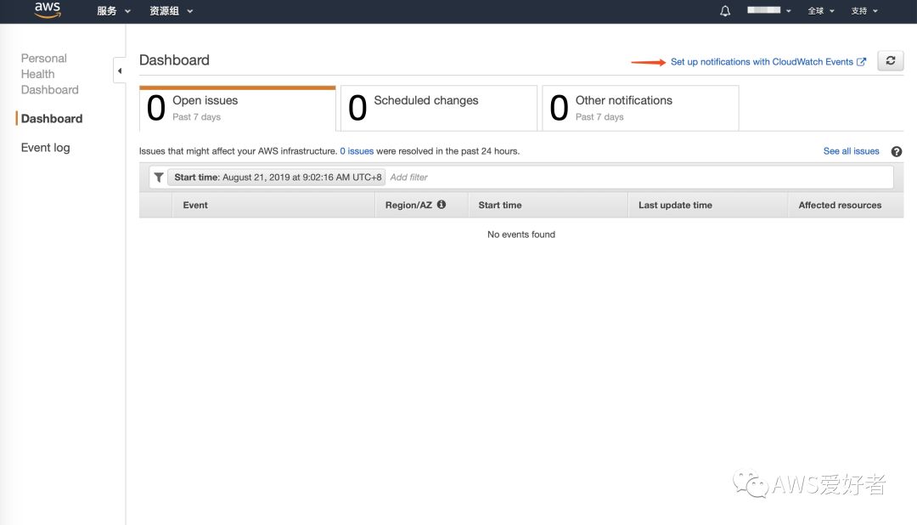
Task: Click the Region/AZ info icon
Action: [442, 205]
